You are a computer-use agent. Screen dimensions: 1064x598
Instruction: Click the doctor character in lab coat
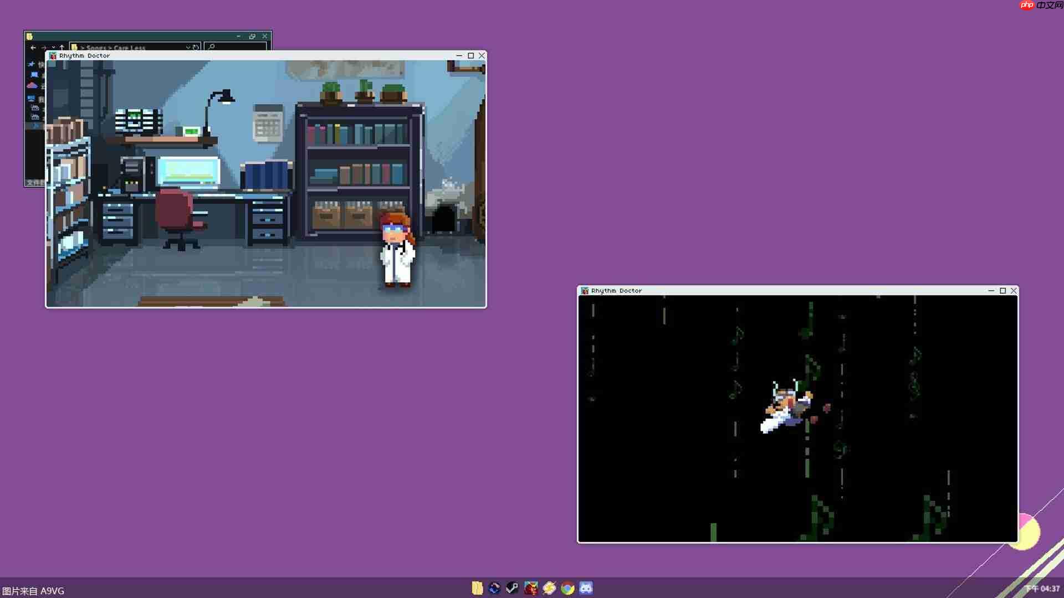[397, 252]
